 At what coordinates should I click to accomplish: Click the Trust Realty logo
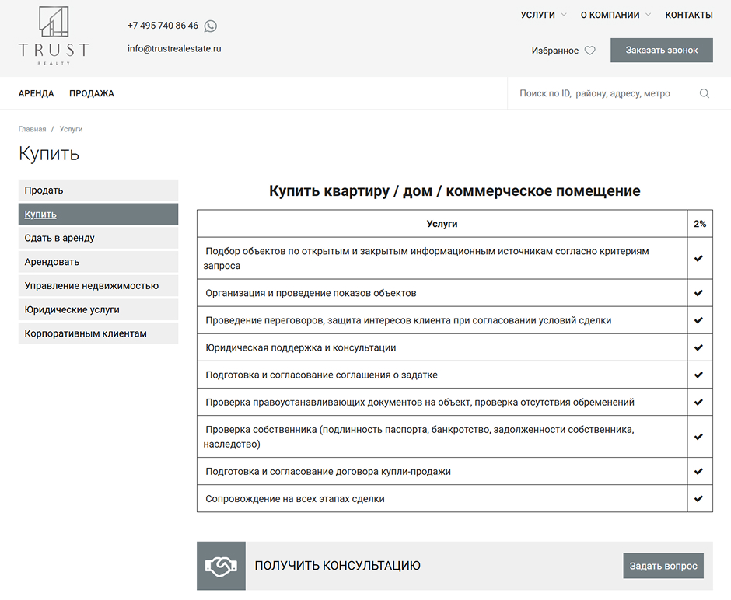tap(54, 36)
